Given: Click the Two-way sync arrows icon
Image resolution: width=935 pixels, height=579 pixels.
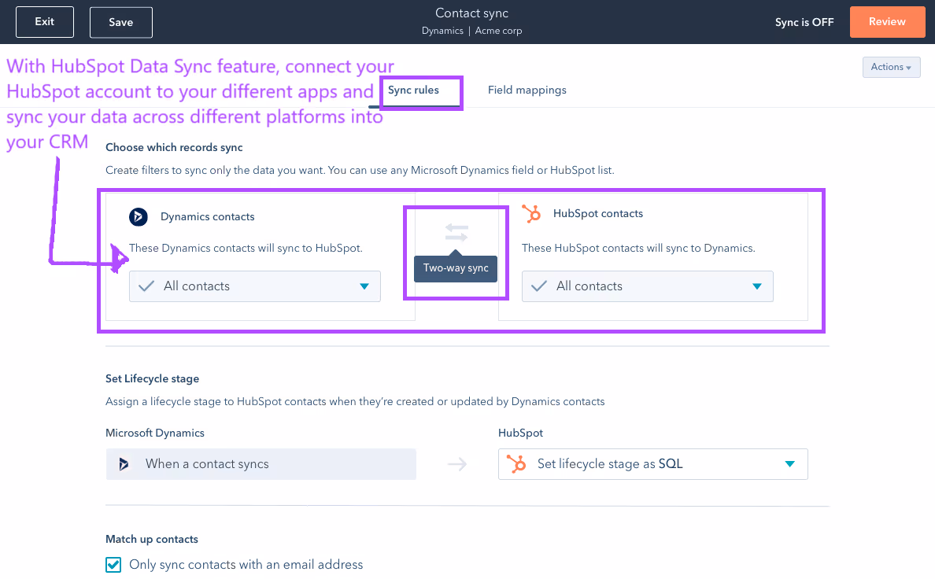Looking at the screenshot, I should coord(455,232).
